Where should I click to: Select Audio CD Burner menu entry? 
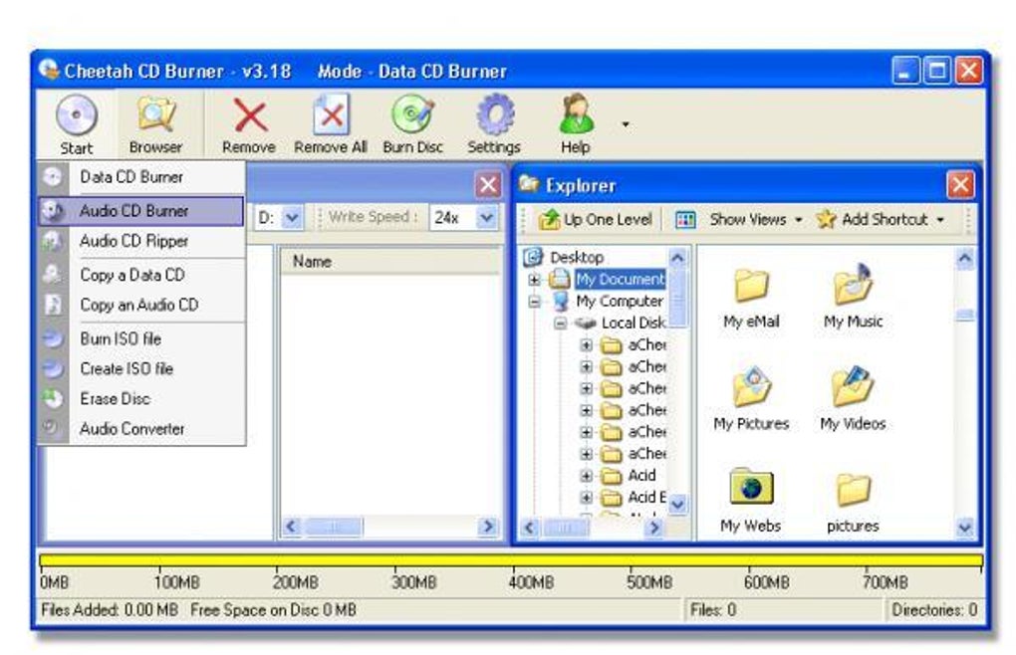[141, 211]
